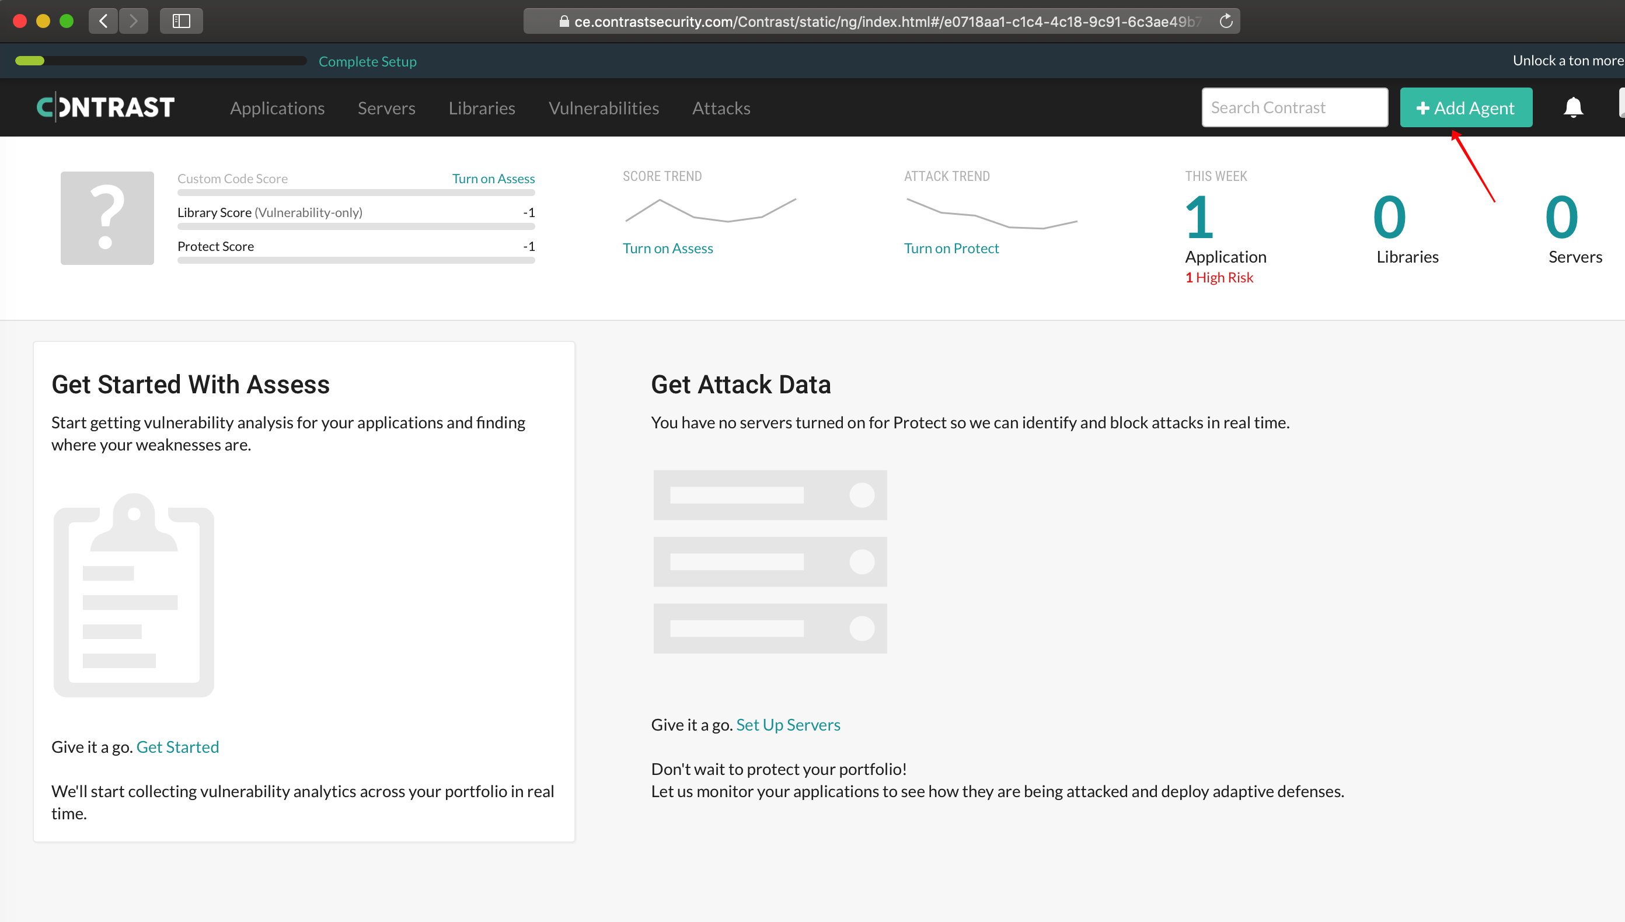Reload the page with the refresh icon
Screen dimensions: 1625x922
tap(1225, 21)
